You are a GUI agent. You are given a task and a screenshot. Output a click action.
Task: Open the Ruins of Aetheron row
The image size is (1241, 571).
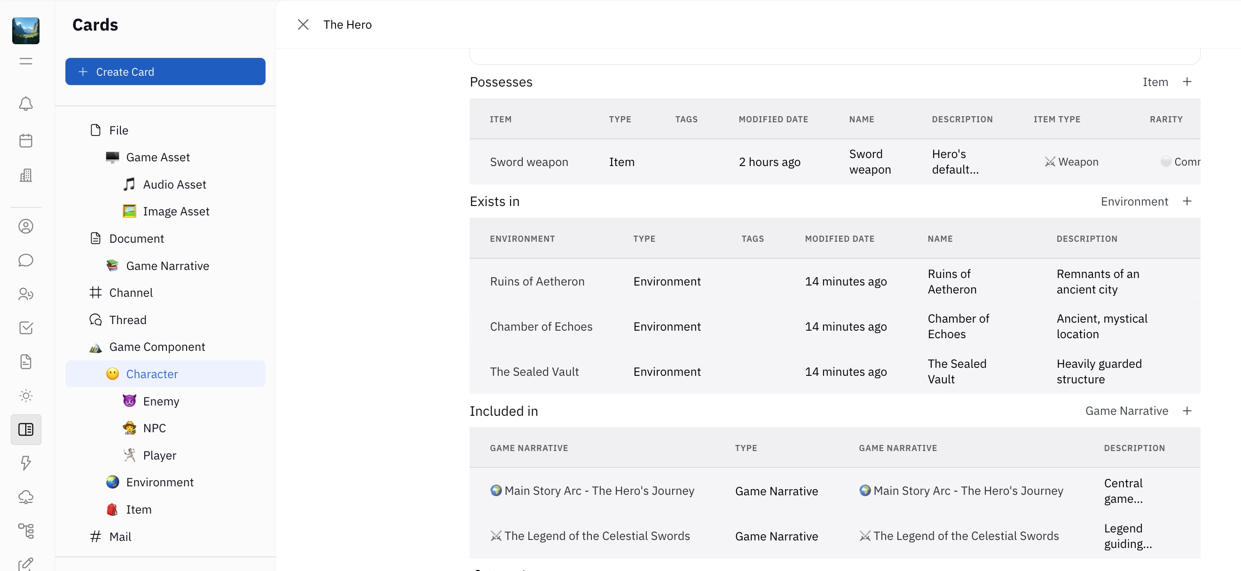point(537,281)
